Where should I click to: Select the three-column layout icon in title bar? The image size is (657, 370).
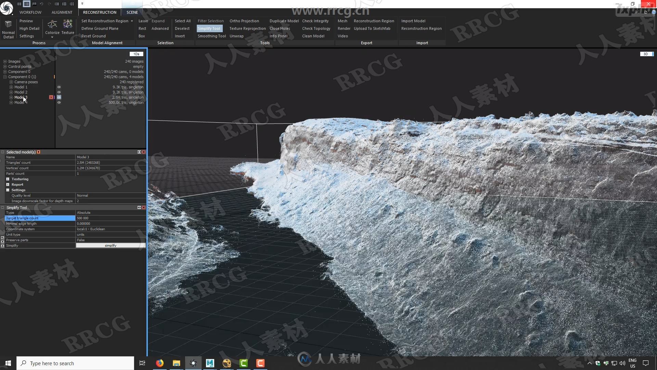tap(19, 4)
